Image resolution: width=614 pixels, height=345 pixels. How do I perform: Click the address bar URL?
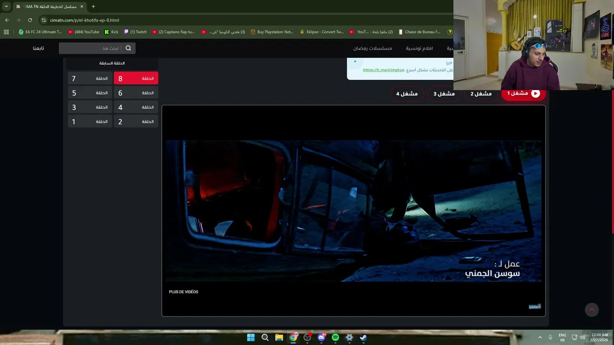click(84, 20)
